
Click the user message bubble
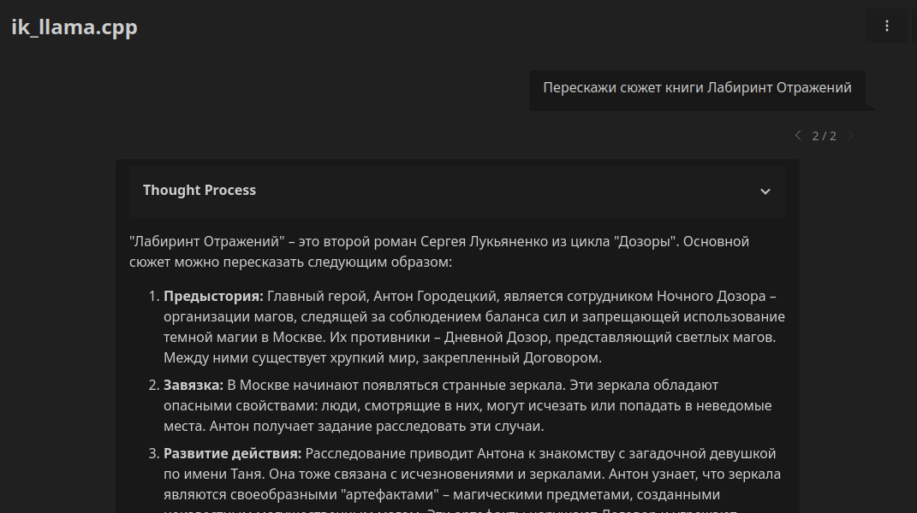click(697, 87)
